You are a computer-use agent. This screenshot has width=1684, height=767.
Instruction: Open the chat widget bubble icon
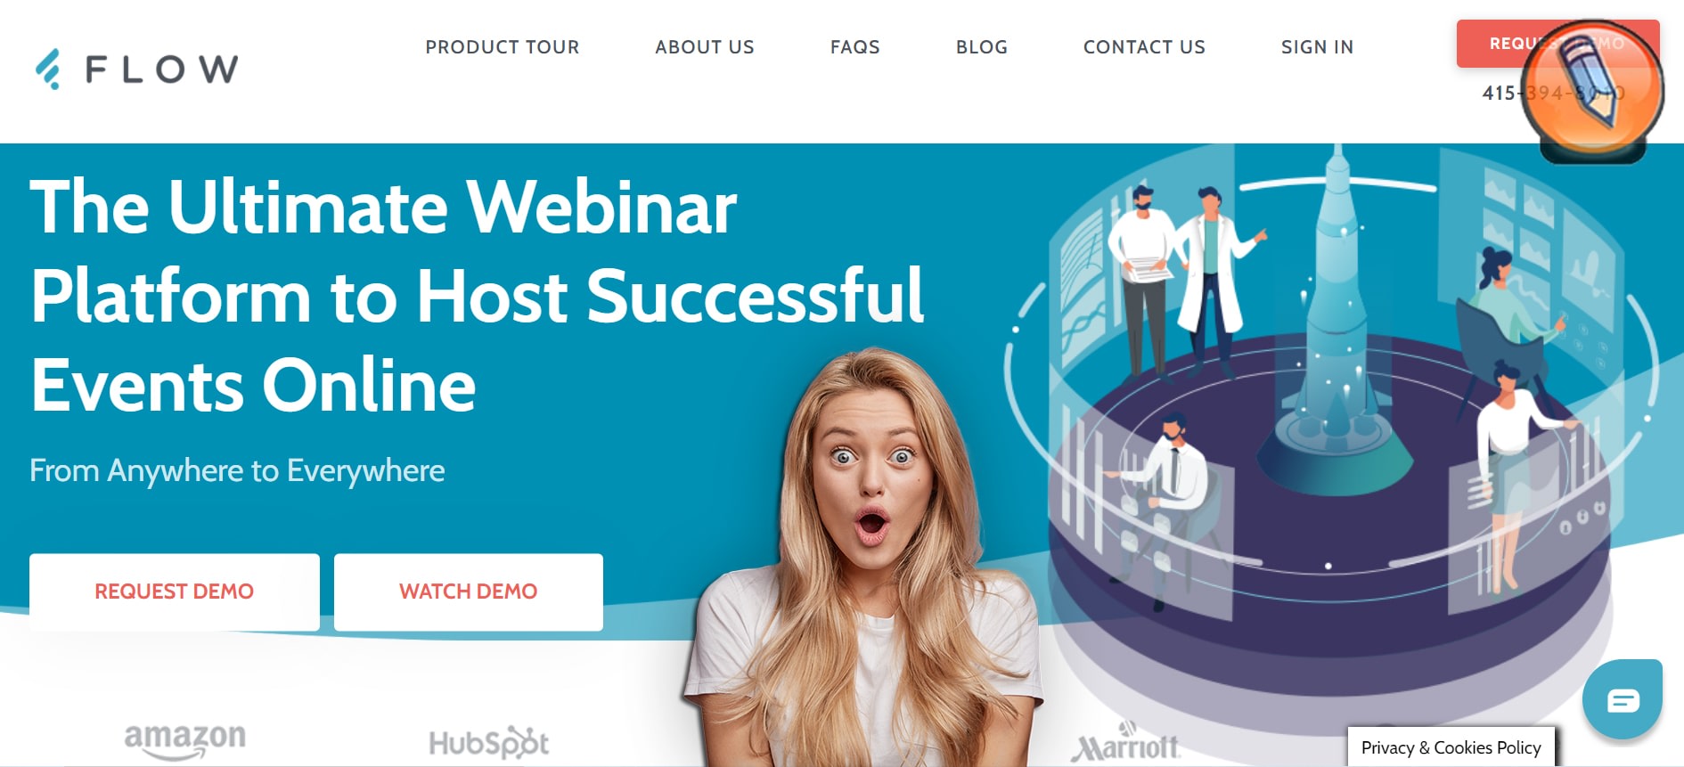coord(1623,699)
